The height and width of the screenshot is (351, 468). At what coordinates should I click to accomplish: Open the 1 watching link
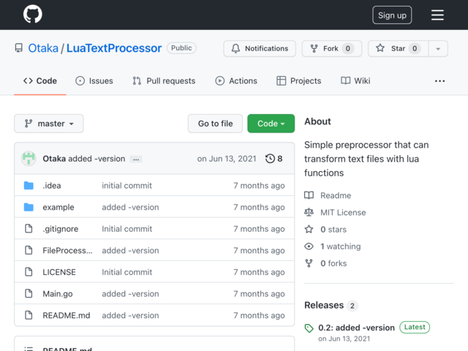[341, 246]
